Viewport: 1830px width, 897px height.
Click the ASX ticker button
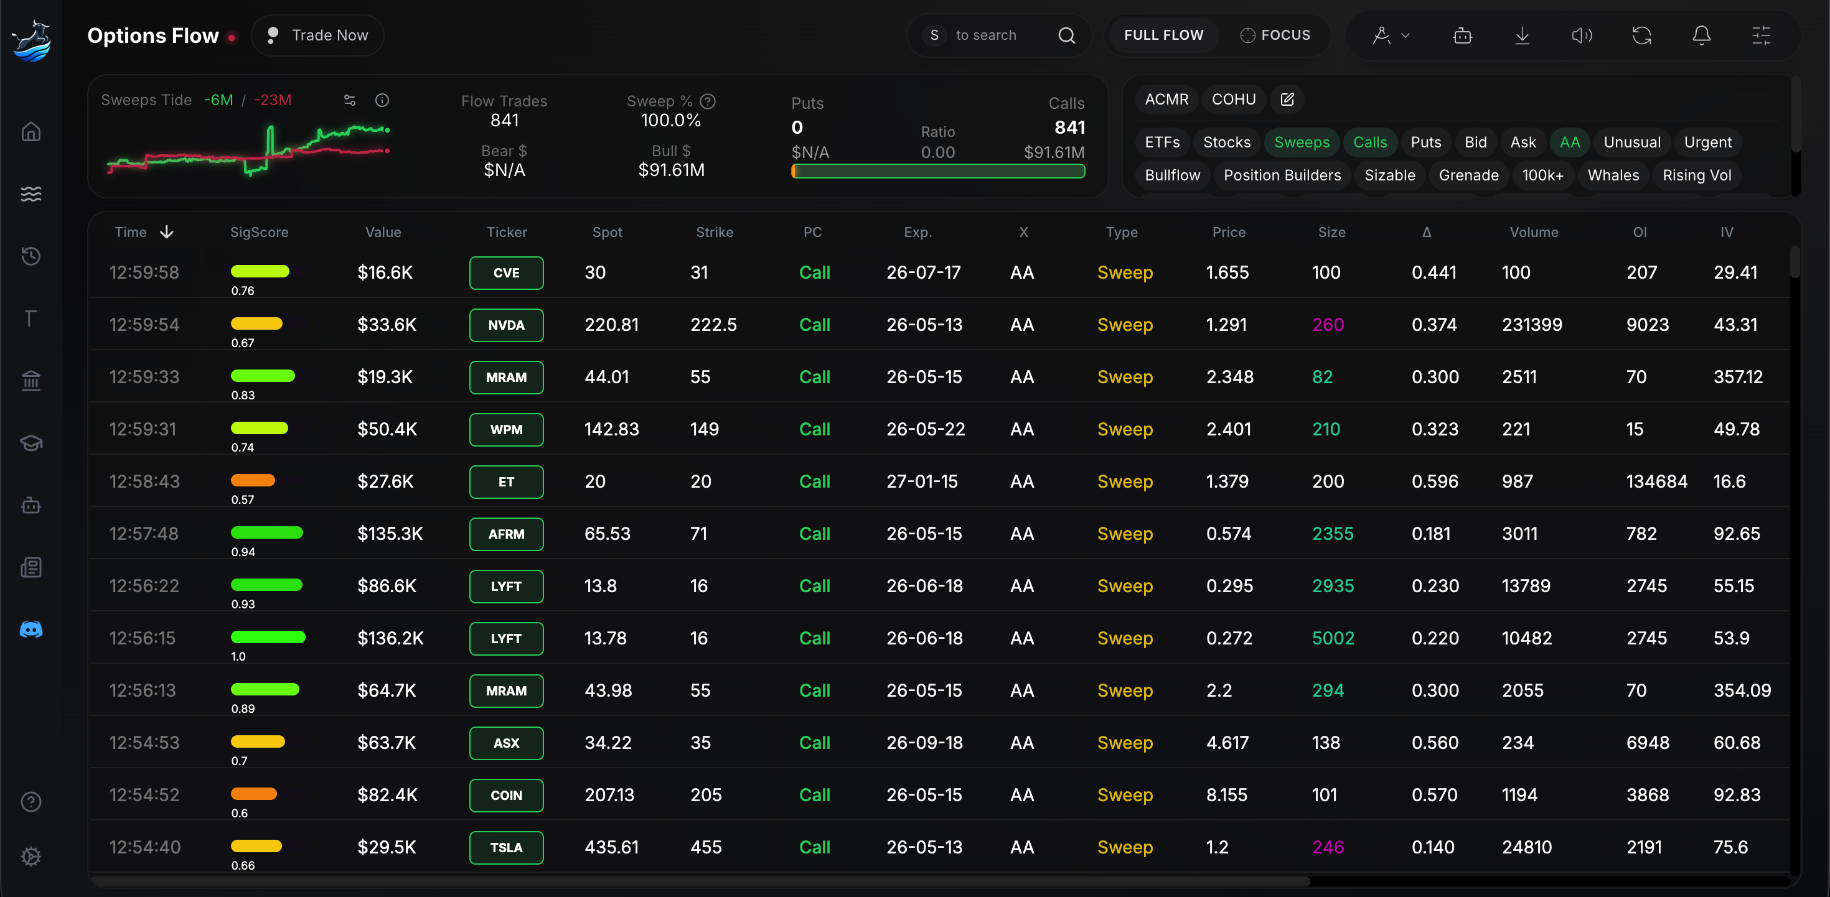507,743
